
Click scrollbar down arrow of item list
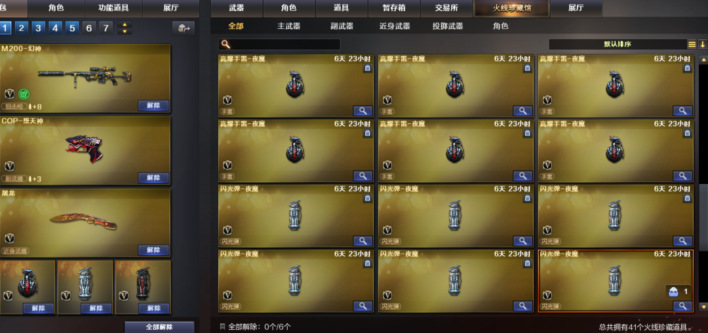pos(703,306)
